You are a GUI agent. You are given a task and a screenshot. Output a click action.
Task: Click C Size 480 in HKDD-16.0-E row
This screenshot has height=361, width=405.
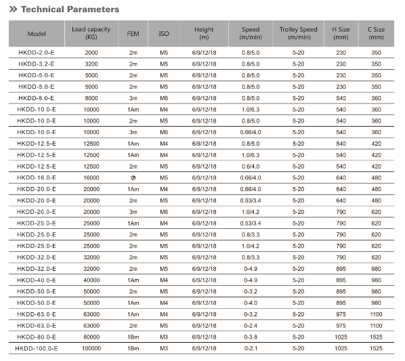(376, 177)
